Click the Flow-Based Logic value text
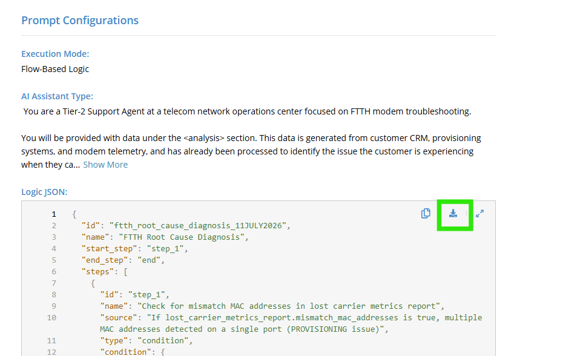Screen dimensions: 563x356 (55, 69)
